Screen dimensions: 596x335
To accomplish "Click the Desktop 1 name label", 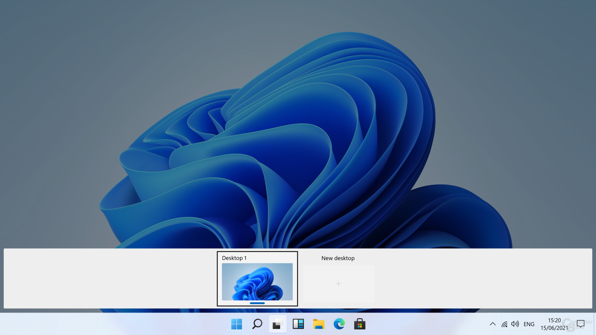I will point(234,258).
